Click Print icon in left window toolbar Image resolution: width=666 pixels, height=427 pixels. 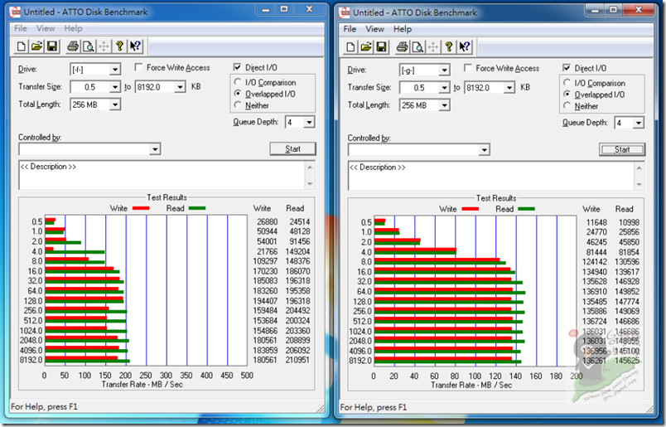pyautogui.click(x=73, y=46)
